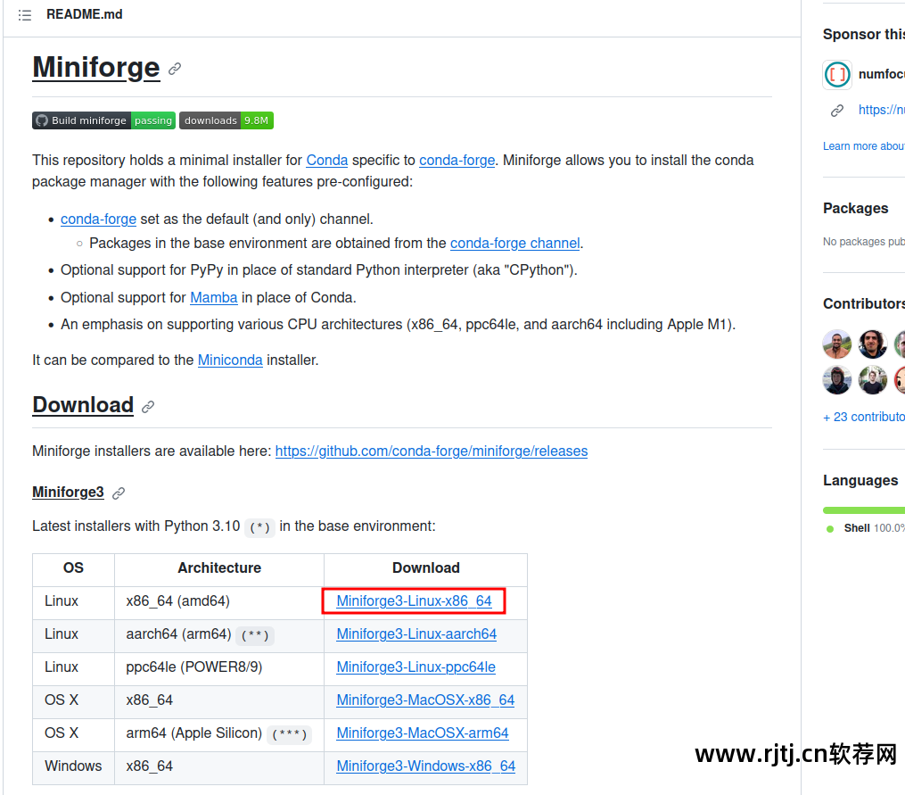The height and width of the screenshot is (795, 905).
Task: Open the miniforge releases URL link
Action: point(432,451)
